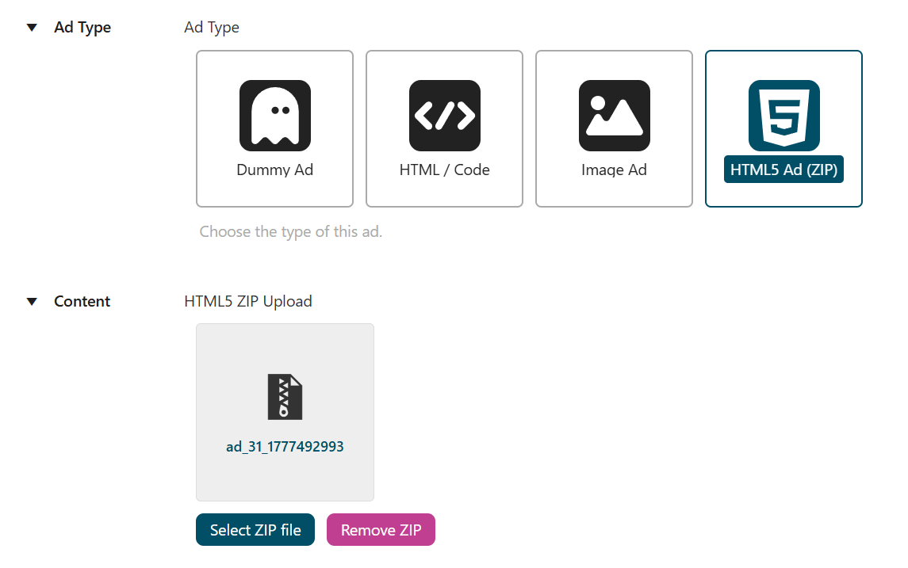Click the HTML / Code brackets icon
This screenshot has height=568, width=908.
(445, 116)
